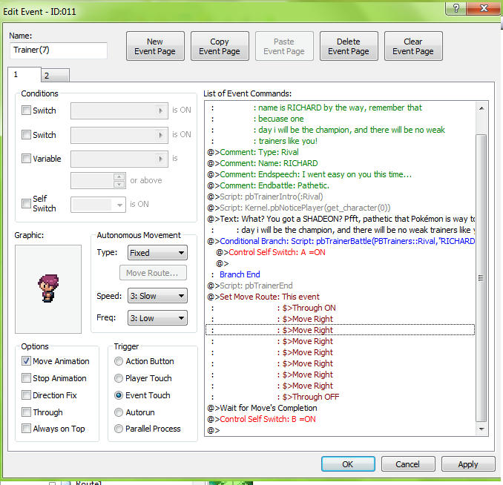
Task: Open first Switch selector field
Action: (119, 110)
